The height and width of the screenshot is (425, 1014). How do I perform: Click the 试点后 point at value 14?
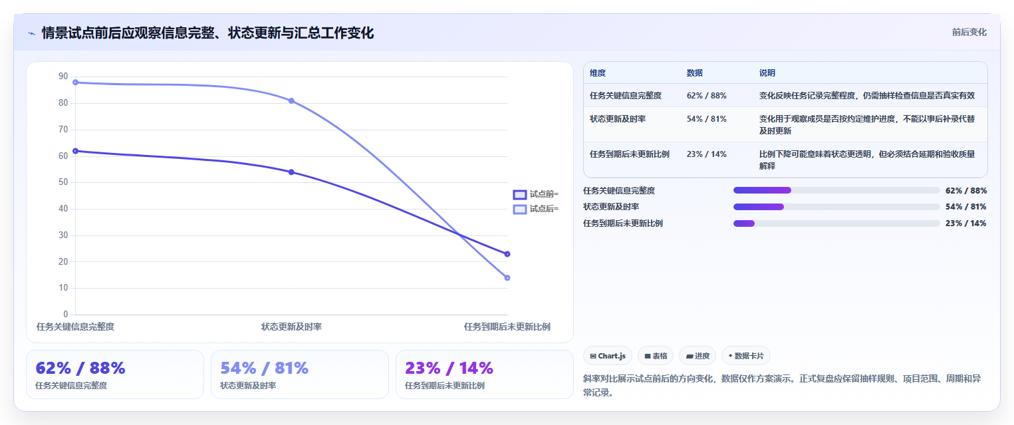[507, 278]
